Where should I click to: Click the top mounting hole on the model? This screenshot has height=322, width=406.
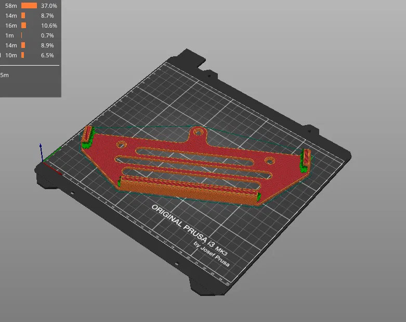point(199,132)
